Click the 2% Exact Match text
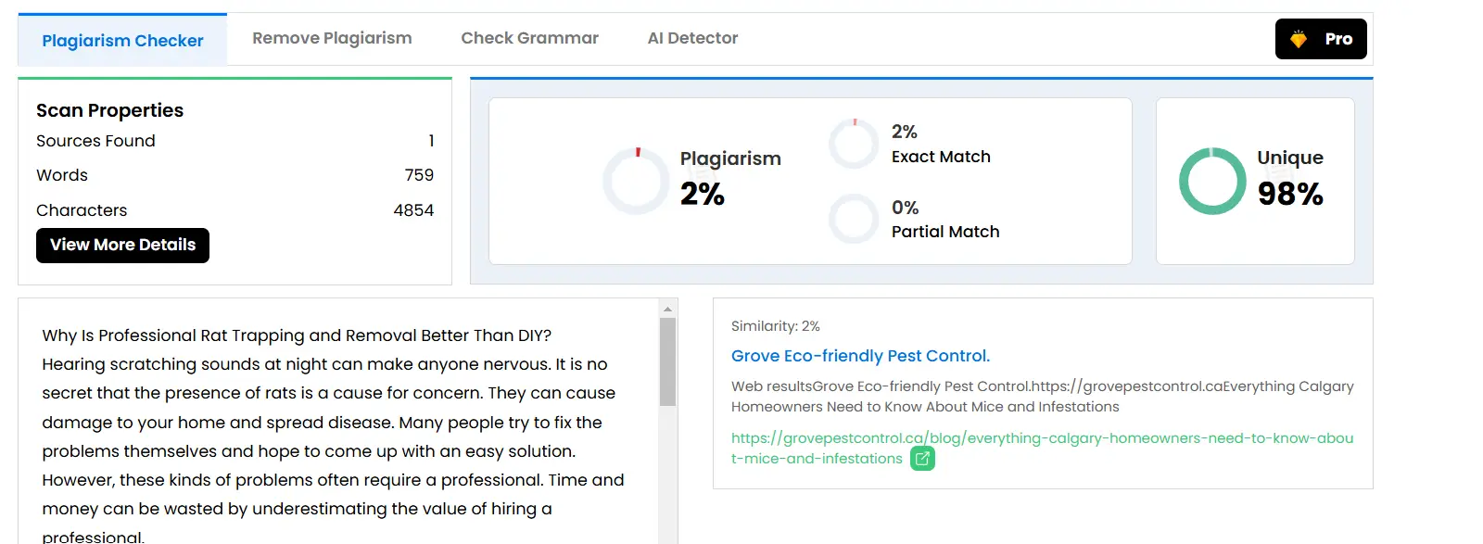Viewport: 1483px width, 544px height. (941, 144)
